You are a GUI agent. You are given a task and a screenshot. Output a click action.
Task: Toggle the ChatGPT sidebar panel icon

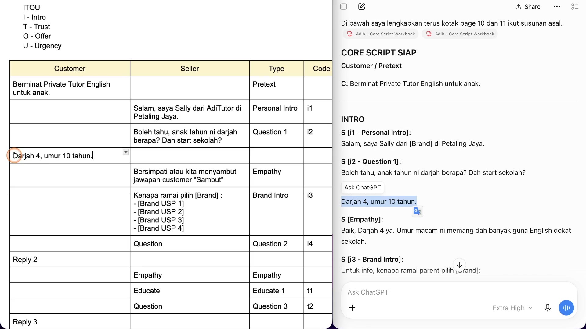(x=344, y=7)
